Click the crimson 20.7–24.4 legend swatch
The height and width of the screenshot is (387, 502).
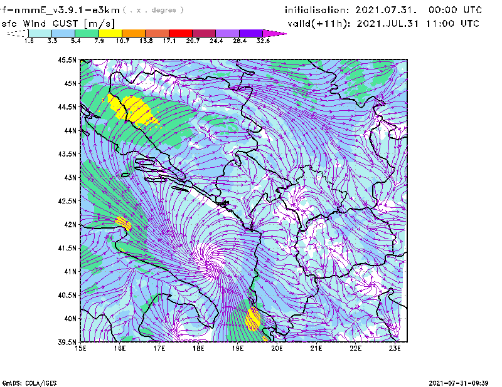pos(204,33)
